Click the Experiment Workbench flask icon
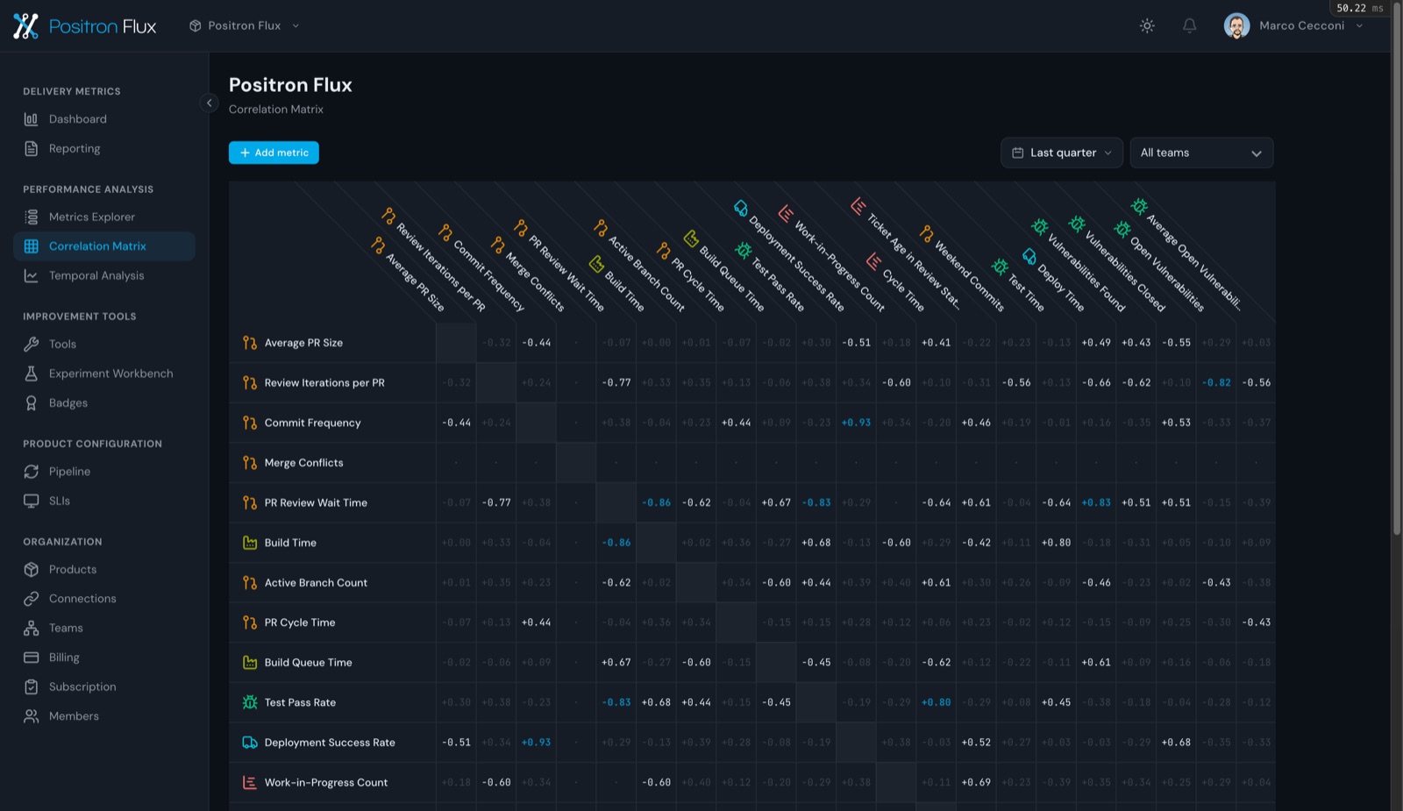The width and height of the screenshot is (1403, 811). coord(32,373)
